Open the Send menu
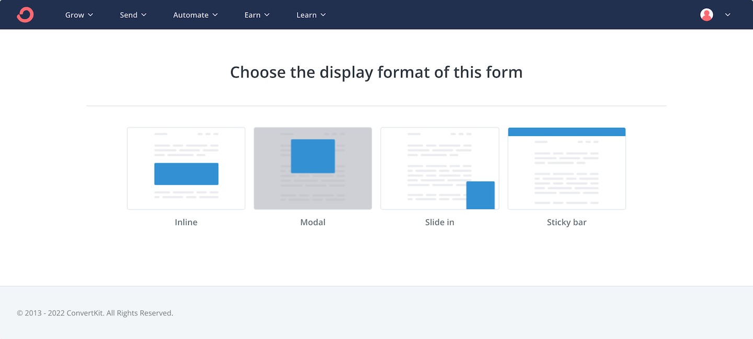The height and width of the screenshot is (339, 753). [x=133, y=15]
